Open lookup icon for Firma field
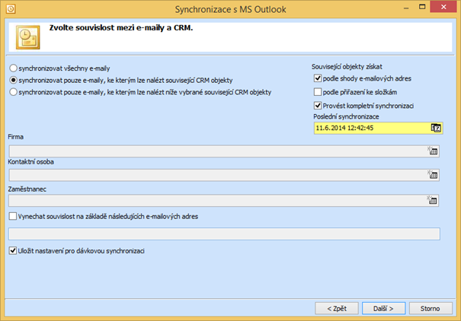Viewport: 461px width, 321px height. (x=433, y=151)
